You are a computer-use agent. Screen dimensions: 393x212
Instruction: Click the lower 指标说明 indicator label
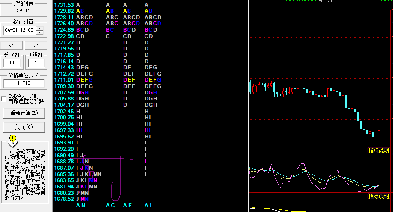click(378, 196)
